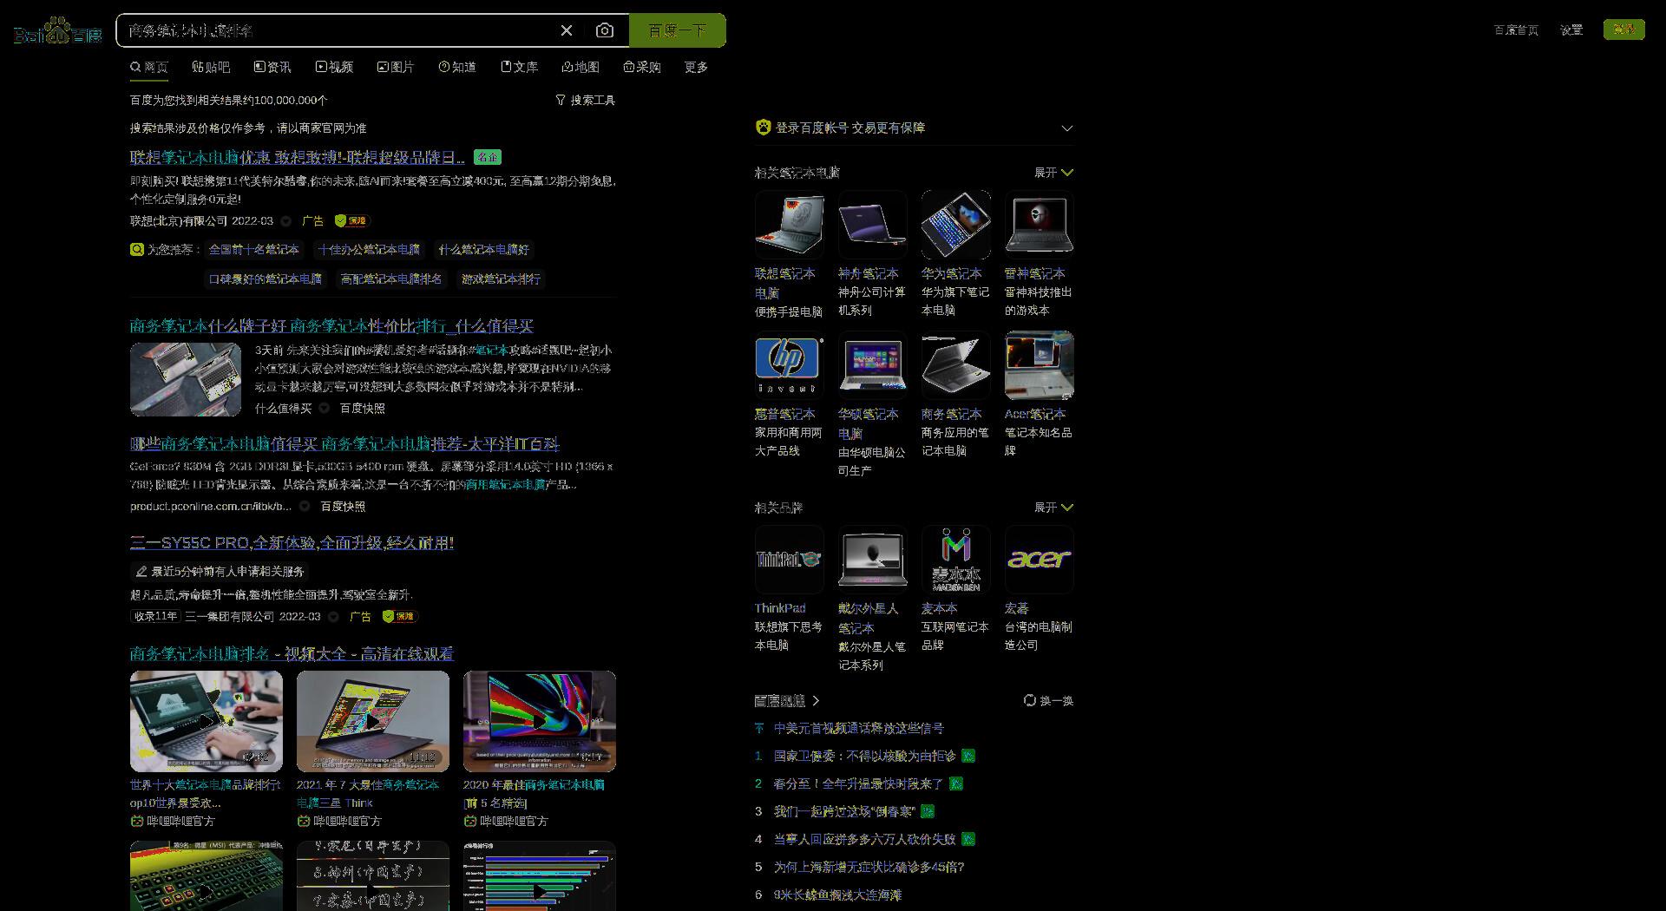Screen dimensions: 1666x911
Task: Open 宏碁 acer brand logo
Action: (x=1039, y=560)
